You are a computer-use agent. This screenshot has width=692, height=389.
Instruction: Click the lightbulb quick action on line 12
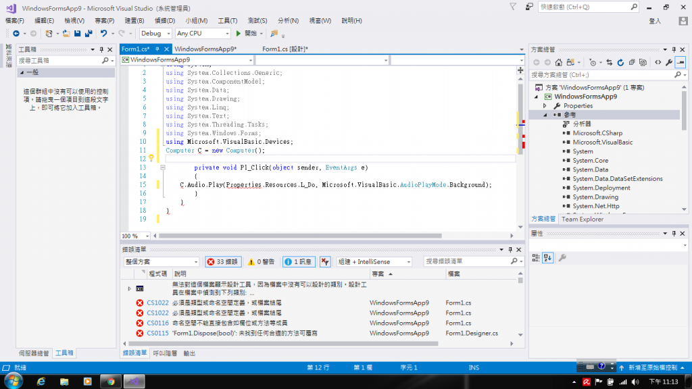(151, 158)
